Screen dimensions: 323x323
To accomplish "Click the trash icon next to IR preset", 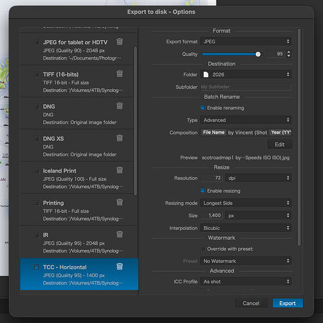I will [120, 234].
